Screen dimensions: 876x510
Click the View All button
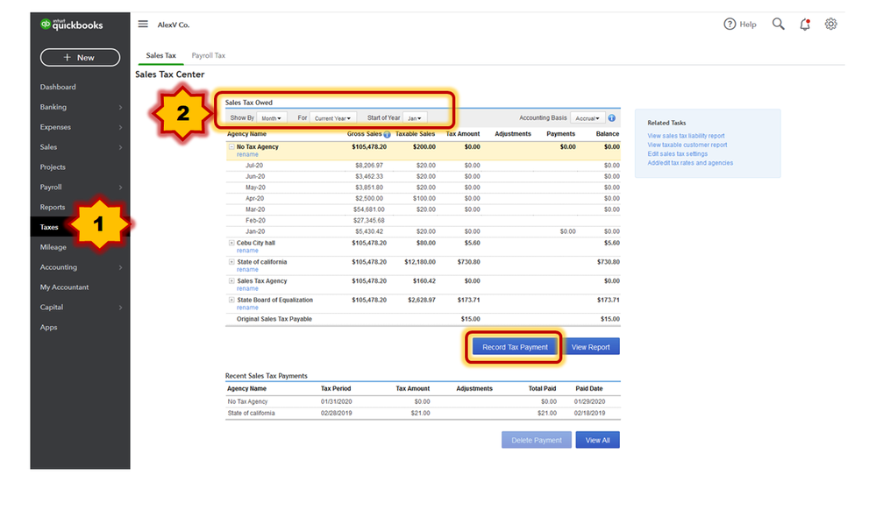597,440
